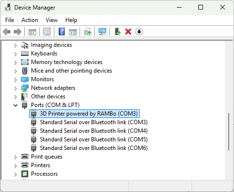Expand the Network adapters category

coord(15,88)
